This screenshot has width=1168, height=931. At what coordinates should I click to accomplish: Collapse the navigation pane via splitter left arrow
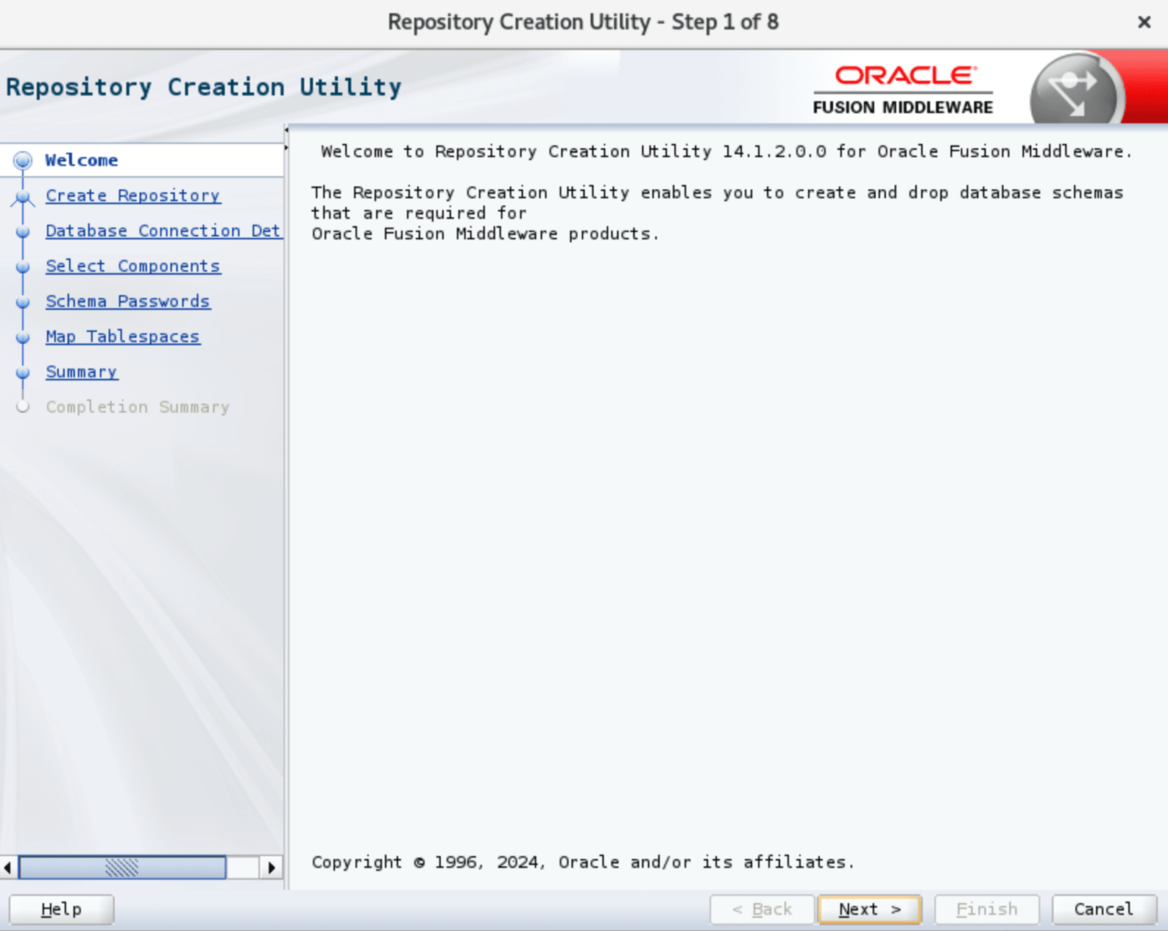click(286, 130)
